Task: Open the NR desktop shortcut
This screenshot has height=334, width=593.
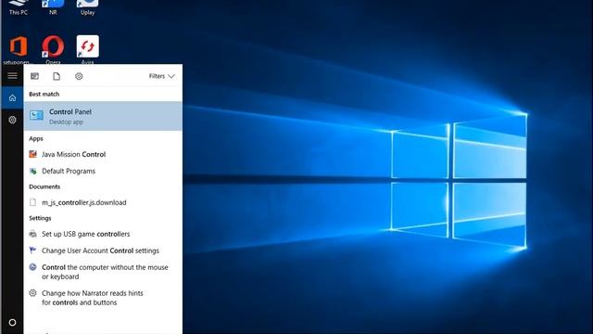Action: pos(53,7)
